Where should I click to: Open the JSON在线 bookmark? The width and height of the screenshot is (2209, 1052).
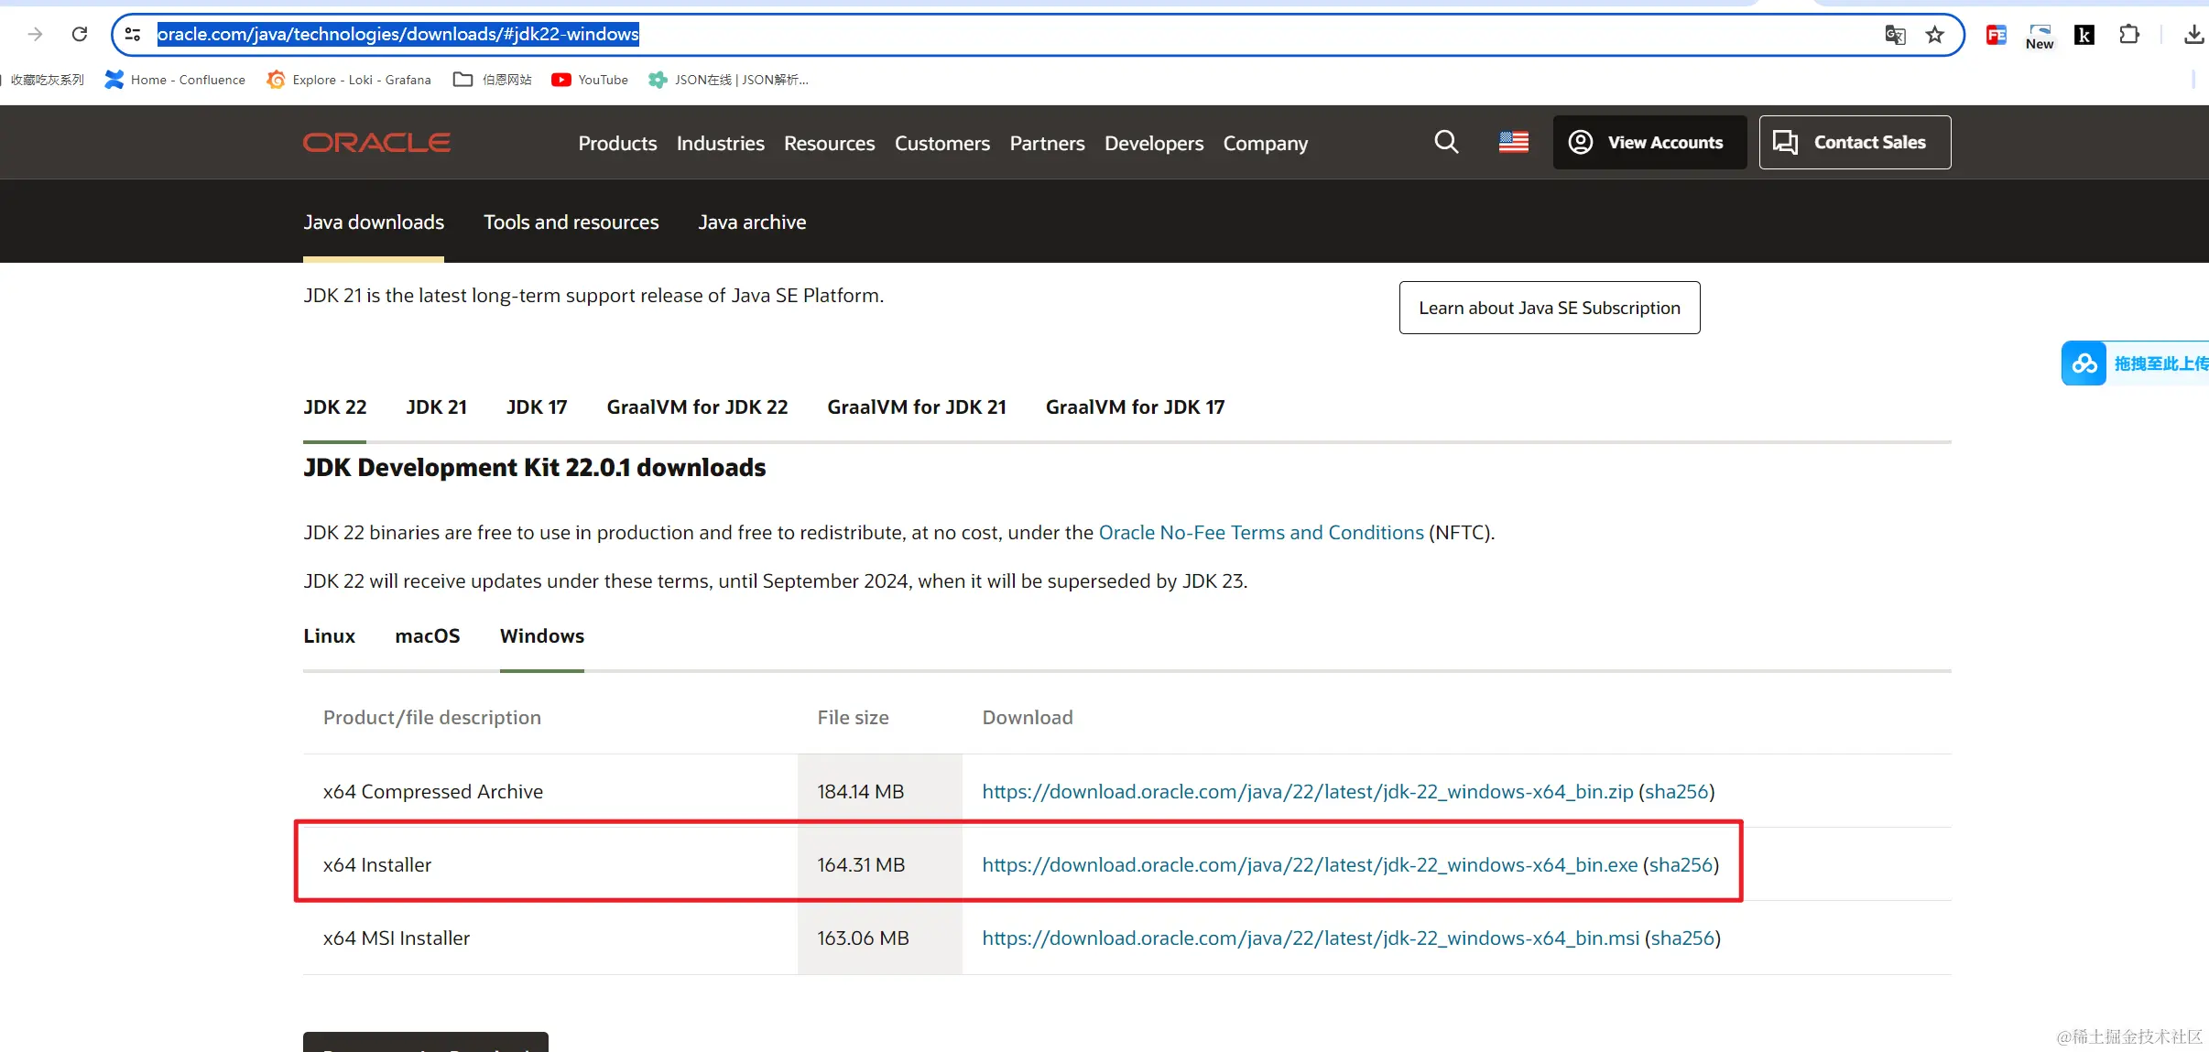tap(728, 80)
